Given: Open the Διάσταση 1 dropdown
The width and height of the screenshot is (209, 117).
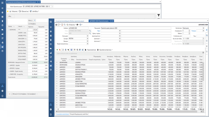Looking at the screenshot, I should 120,38.
